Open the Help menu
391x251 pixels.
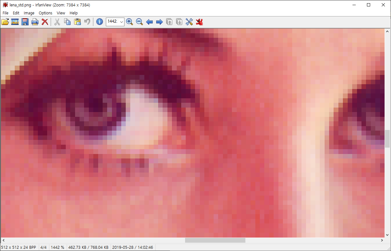point(74,13)
